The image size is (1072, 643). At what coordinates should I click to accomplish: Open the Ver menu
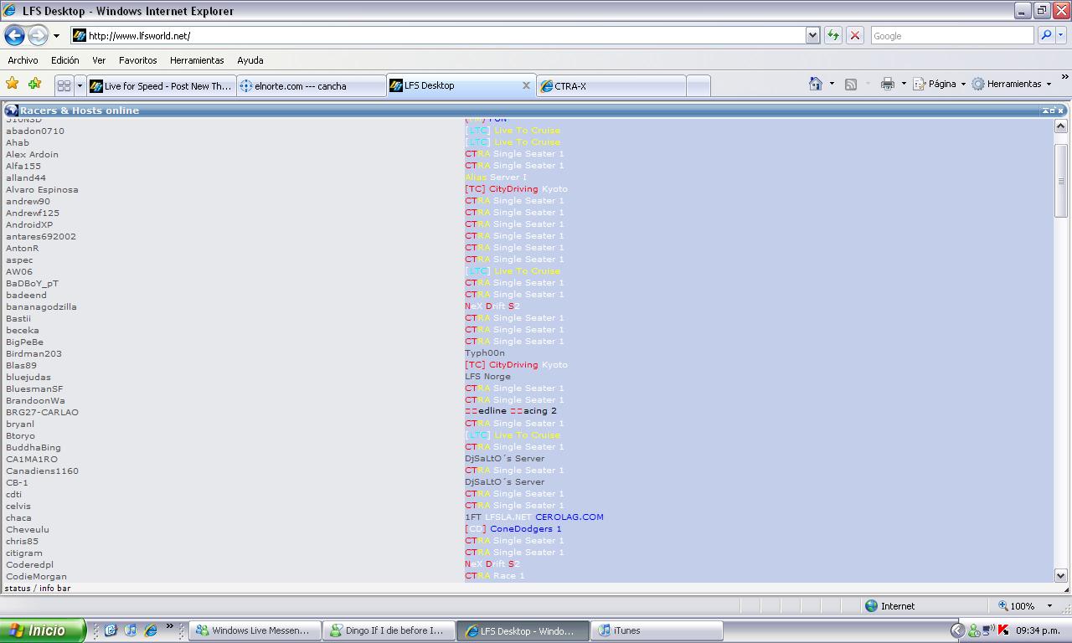tap(99, 60)
